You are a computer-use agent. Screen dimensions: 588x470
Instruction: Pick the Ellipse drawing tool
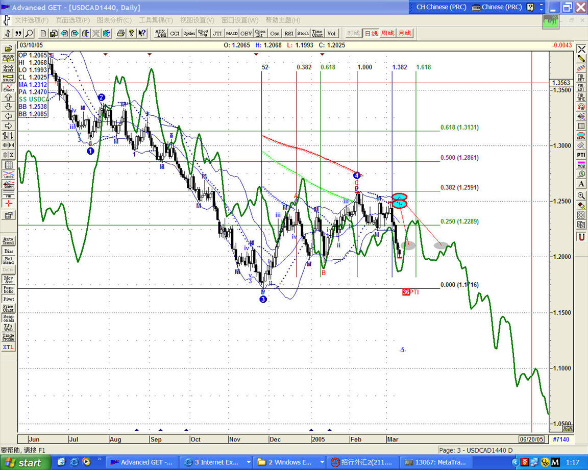click(x=581, y=135)
